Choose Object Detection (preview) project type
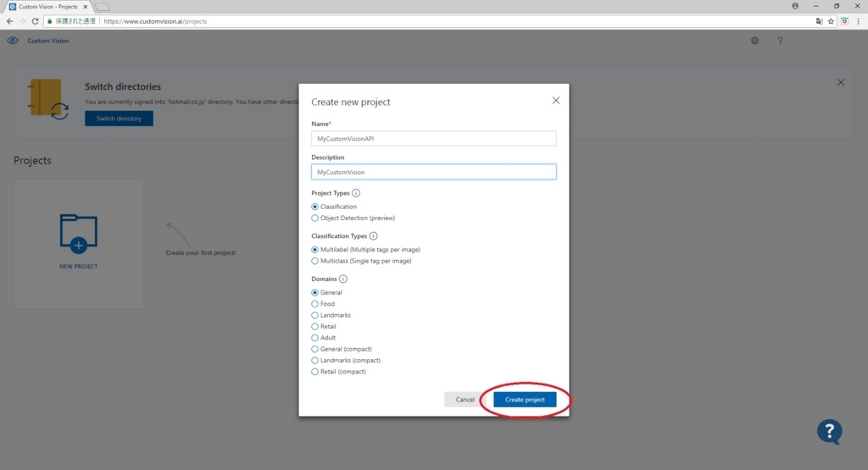This screenshot has height=470, width=868. (x=315, y=218)
